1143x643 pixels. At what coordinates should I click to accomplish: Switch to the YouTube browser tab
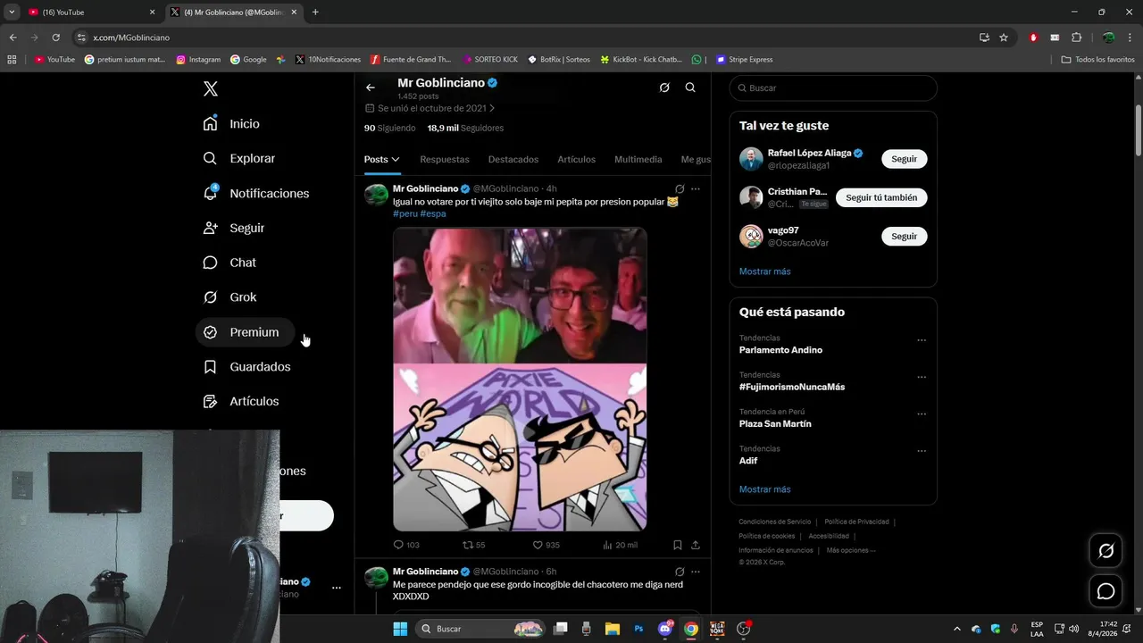tap(91, 13)
